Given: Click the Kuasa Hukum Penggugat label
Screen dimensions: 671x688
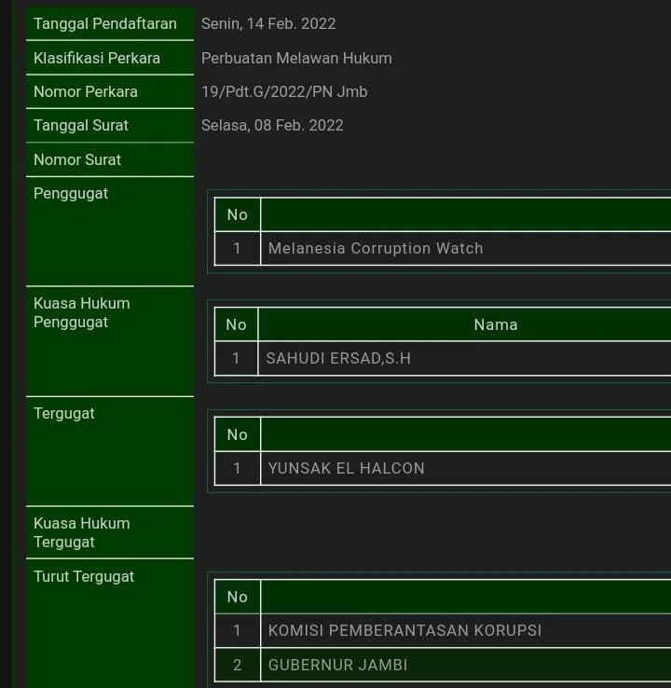Looking at the screenshot, I should [x=82, y=312].
